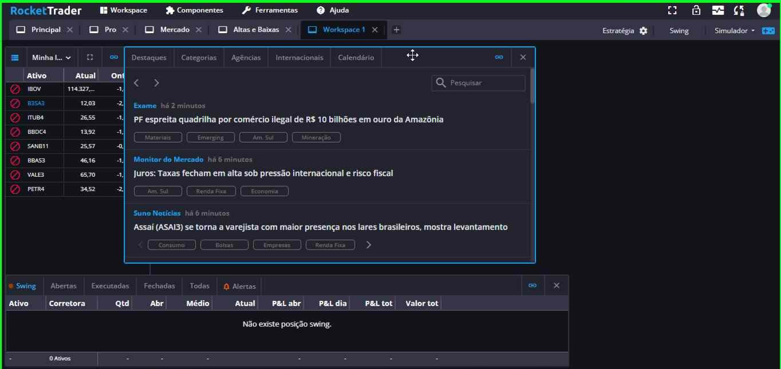Open the Agências news tab
Image resolution: width=781 pixels, height=369 pixels.
246,58
